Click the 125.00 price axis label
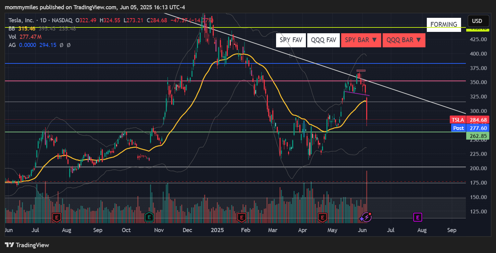Image resolution: width=496 pixels, height=253 pixels. 479,212
